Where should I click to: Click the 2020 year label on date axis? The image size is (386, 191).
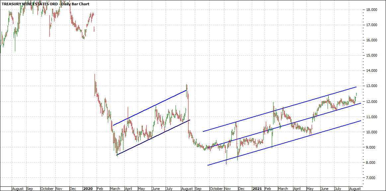(x=88, y=189)
